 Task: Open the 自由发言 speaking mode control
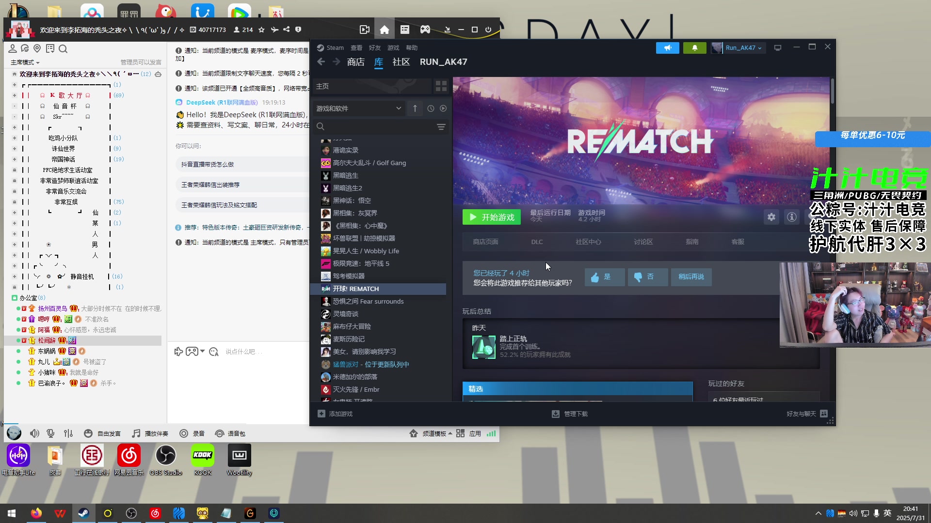click(102, 433)
